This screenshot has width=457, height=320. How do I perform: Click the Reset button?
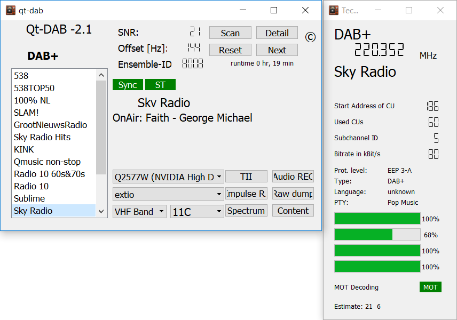pyautogui.click(x=230, y=50)
